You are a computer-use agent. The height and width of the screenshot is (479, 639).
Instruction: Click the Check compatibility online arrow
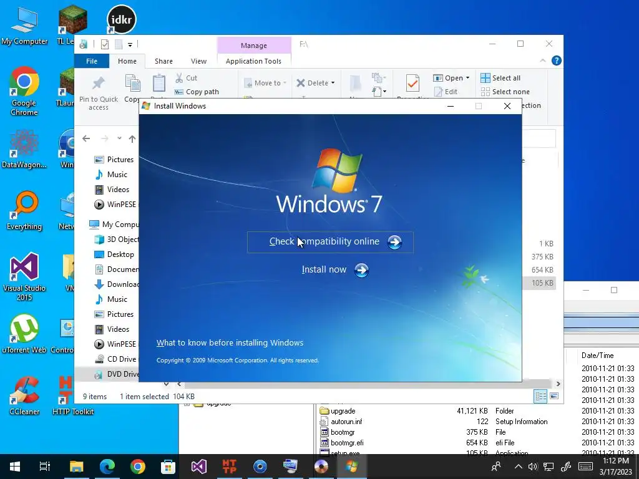pyautogui.click(x=394, y=242)
